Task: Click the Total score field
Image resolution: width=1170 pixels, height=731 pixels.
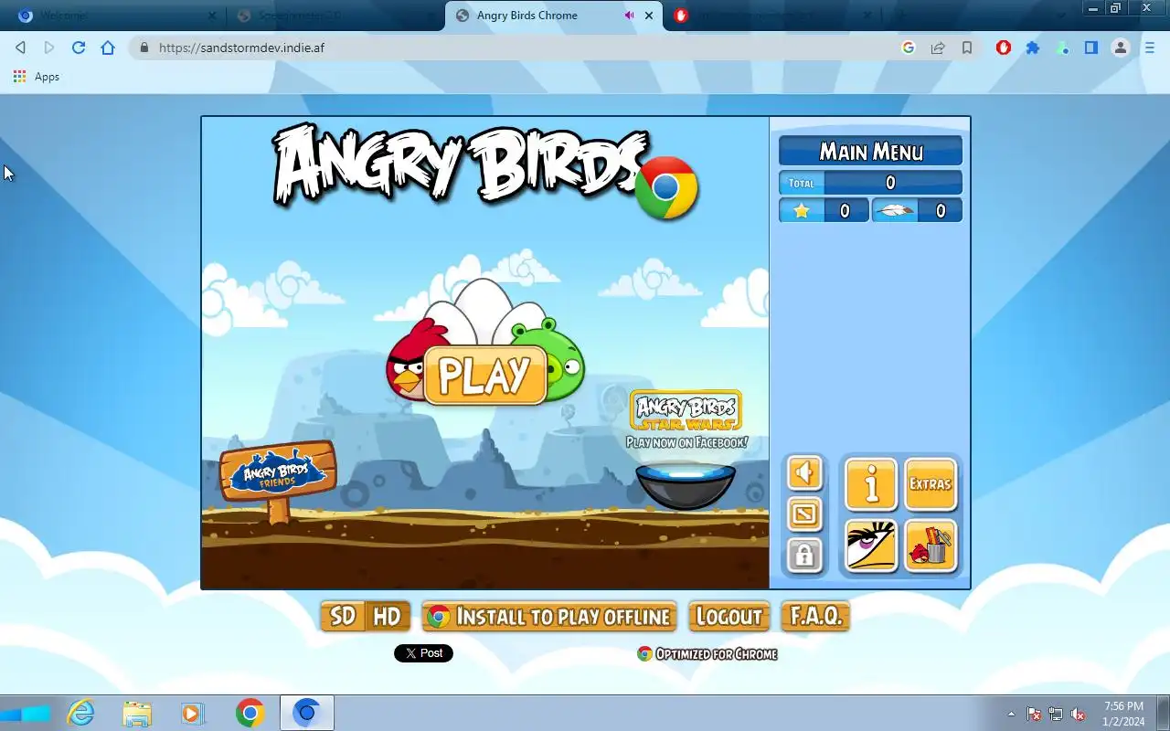Action: pyautogui.click(x=870, y=183)
